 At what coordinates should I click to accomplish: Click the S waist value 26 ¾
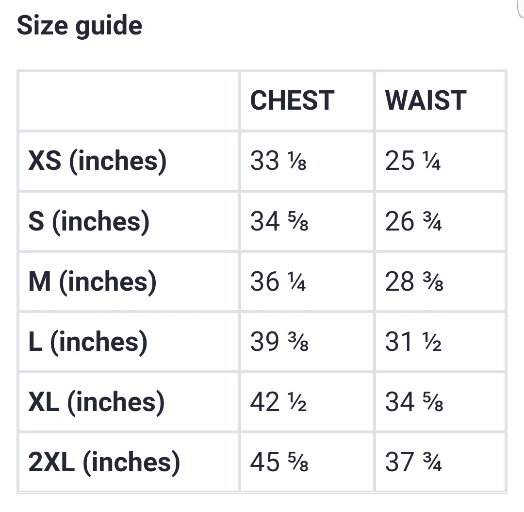(x=413, y=222)
